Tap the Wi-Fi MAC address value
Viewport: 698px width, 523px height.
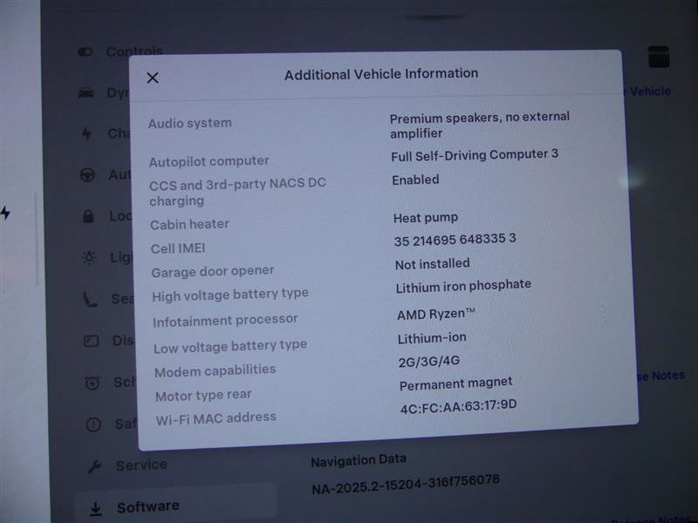coord(458,405)
